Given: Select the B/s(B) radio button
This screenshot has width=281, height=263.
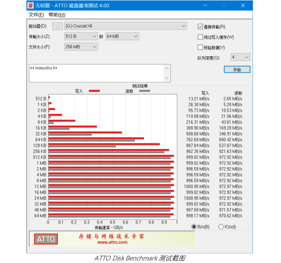Looking at the screenshot, I should point(194,227).
